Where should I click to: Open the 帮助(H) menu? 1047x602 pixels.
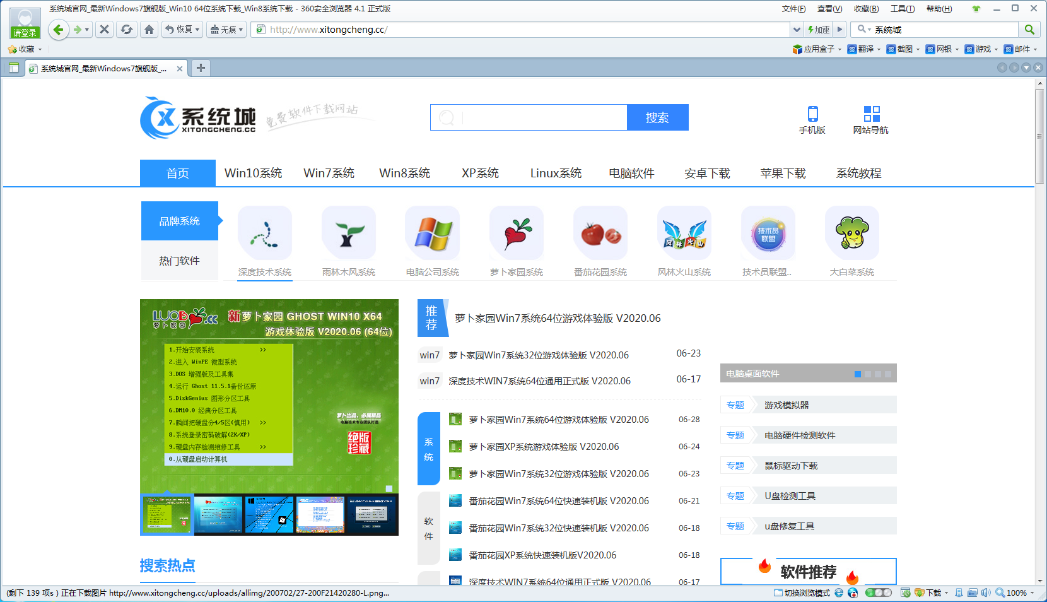939,9
